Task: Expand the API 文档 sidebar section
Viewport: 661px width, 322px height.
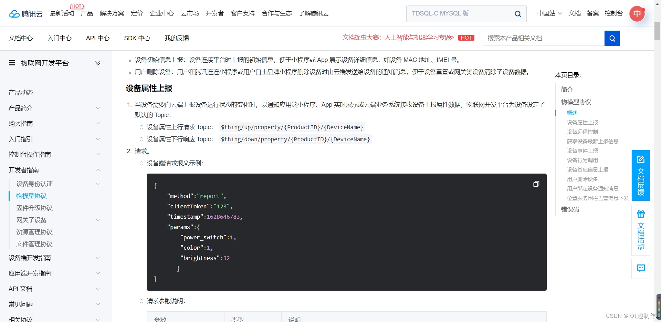Action: tap(98, 289)
